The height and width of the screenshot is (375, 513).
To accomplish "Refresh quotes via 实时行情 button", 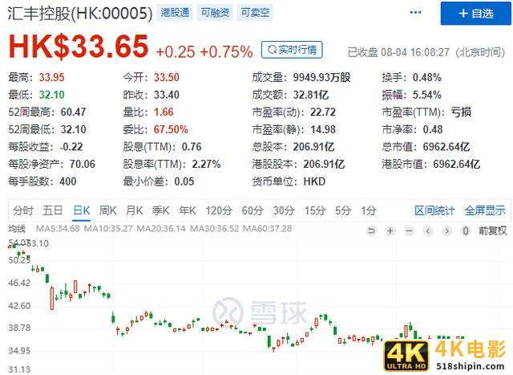I will tap(292, 50).
